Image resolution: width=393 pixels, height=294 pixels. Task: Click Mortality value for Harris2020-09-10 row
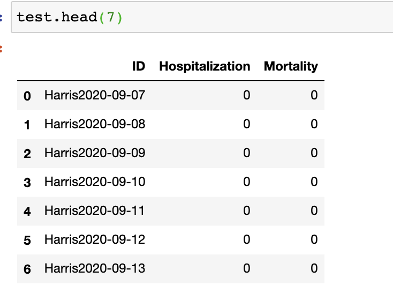(314, 182)
